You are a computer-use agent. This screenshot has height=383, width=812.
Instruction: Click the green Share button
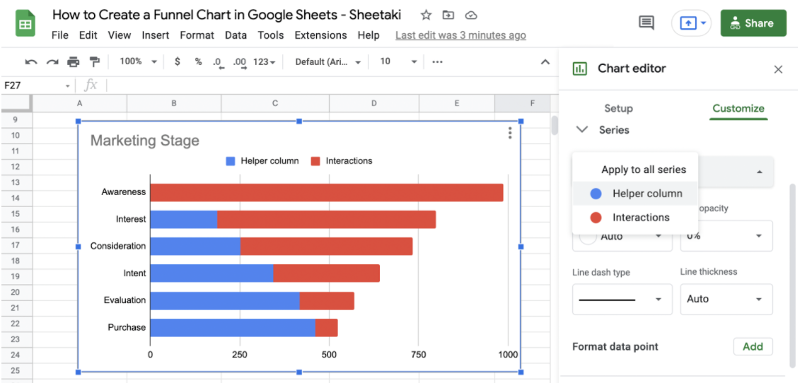(753, 23)
